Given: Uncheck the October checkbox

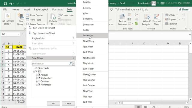Looking at the screenshot, I should coord(39,81).
